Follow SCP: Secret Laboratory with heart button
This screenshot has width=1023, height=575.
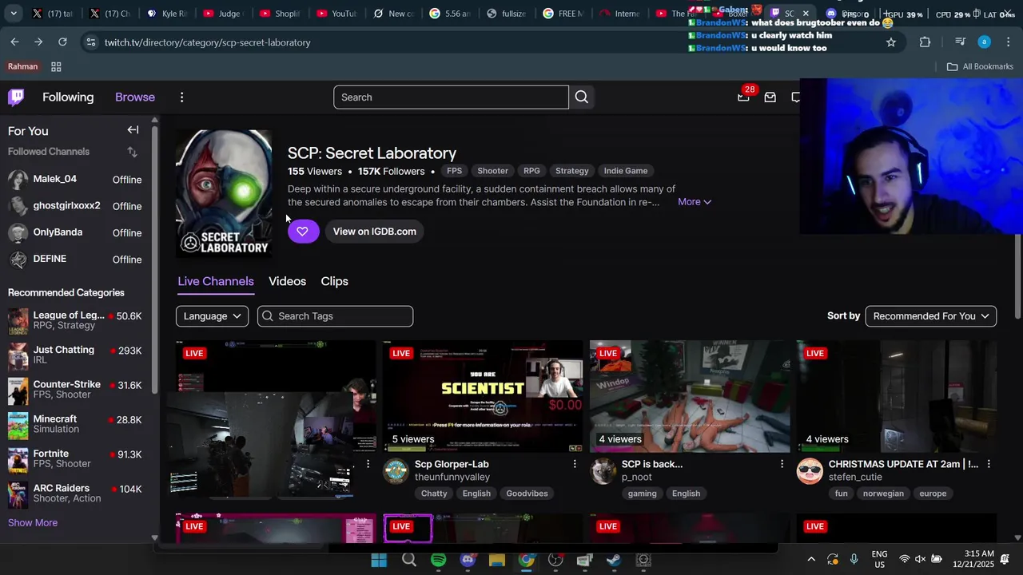click(x=303, y=232)
